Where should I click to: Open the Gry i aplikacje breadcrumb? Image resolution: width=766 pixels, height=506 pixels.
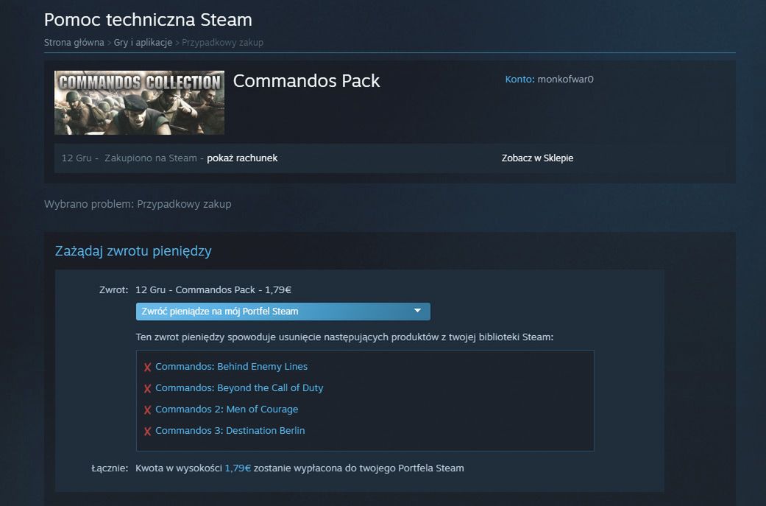[143, 43]
